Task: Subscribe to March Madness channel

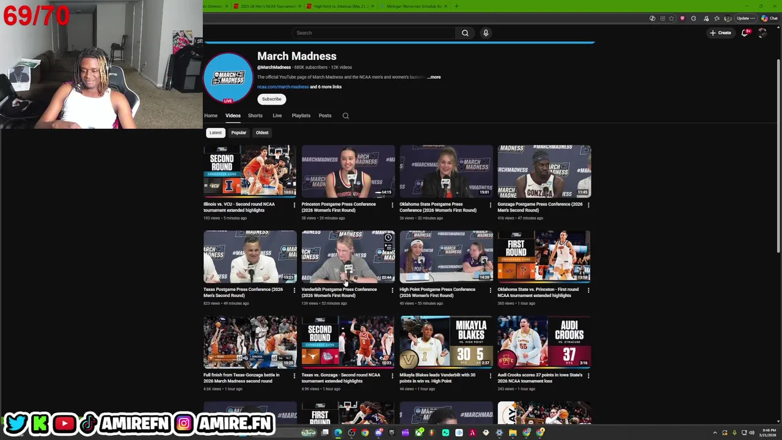Action: (x=272, y=99)
